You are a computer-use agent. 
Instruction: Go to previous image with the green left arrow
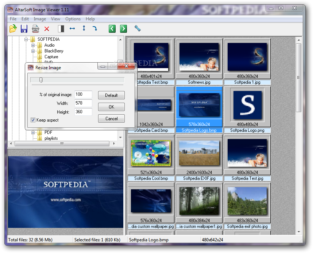click(112, 29)
